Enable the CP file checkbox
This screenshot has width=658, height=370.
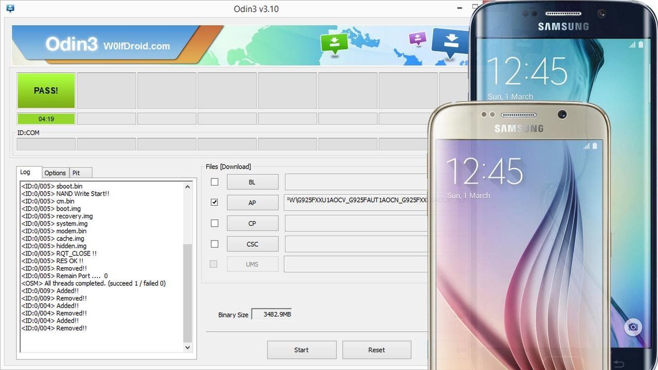tap(214, 223)
